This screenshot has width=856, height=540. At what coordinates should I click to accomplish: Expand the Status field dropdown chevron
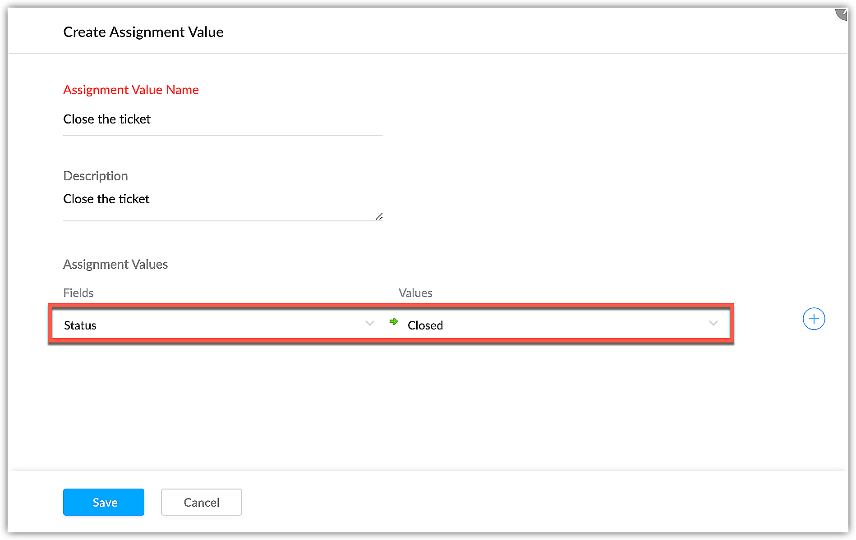(370, 323)
